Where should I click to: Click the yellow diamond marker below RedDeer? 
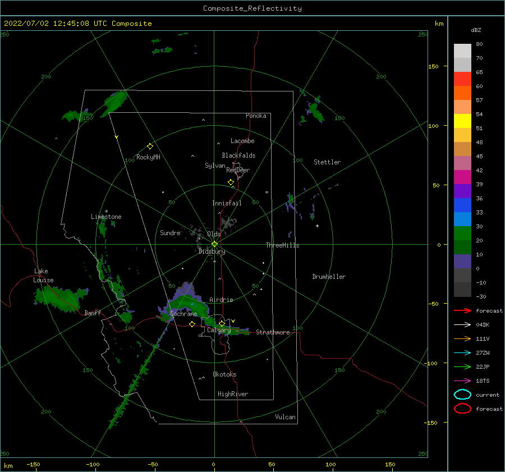coord(231,182)
